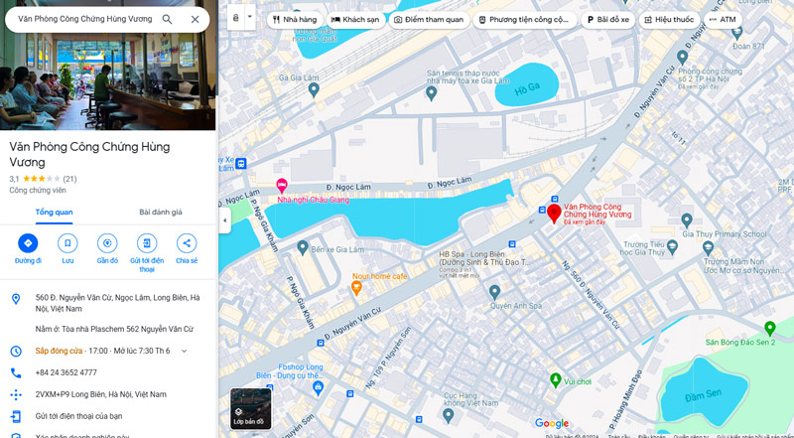
Task: Open the place photo thumbnail
Action: pyautogui.click(x=108, y=81)
